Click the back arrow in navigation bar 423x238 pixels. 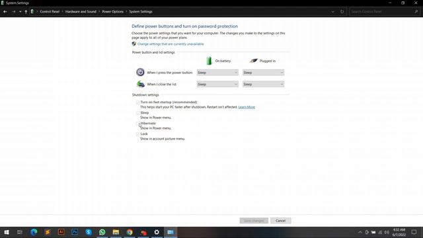5,12
